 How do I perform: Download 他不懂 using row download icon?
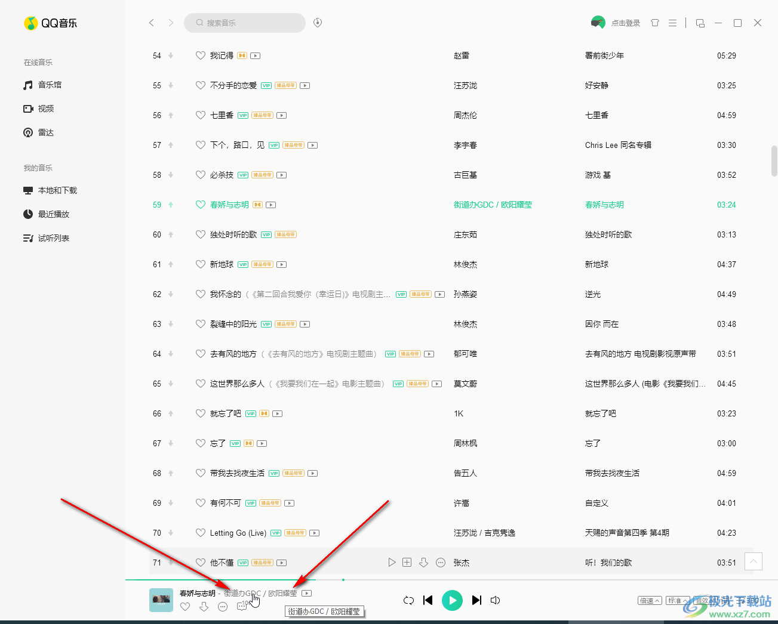pos(423,563)
